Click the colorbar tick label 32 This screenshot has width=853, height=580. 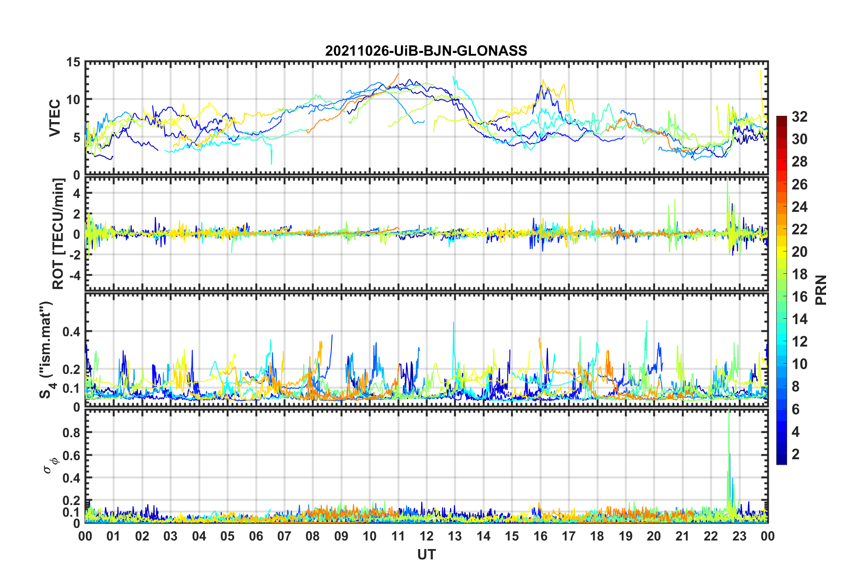click(800, 117)
